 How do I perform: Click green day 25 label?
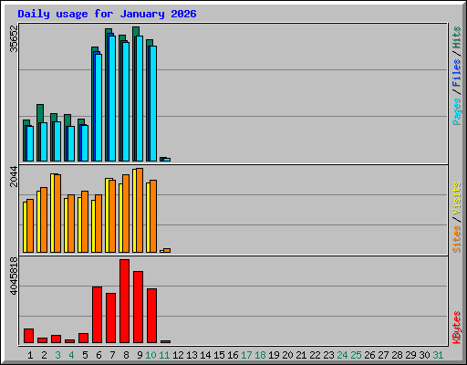(356, 355)
